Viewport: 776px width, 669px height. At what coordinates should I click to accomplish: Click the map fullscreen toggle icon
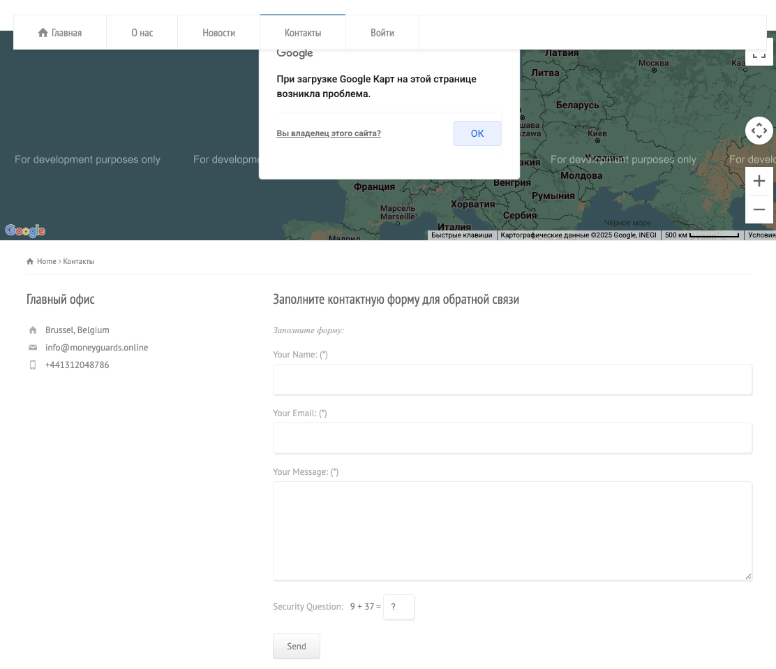point(759,54)
